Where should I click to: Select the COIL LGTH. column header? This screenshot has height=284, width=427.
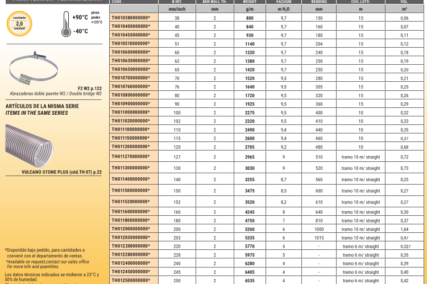pyautogui.click(x=360, y=2)
